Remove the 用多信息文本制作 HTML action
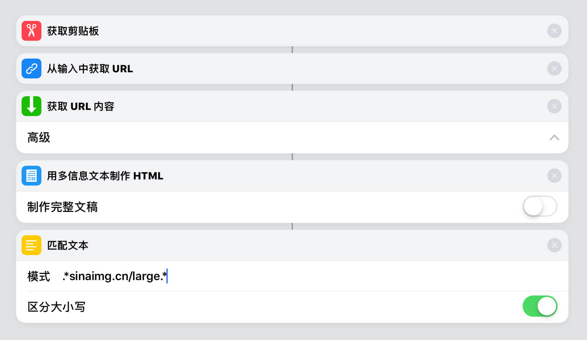This screenshot has height=340, width=587. [x=554, y=176]
